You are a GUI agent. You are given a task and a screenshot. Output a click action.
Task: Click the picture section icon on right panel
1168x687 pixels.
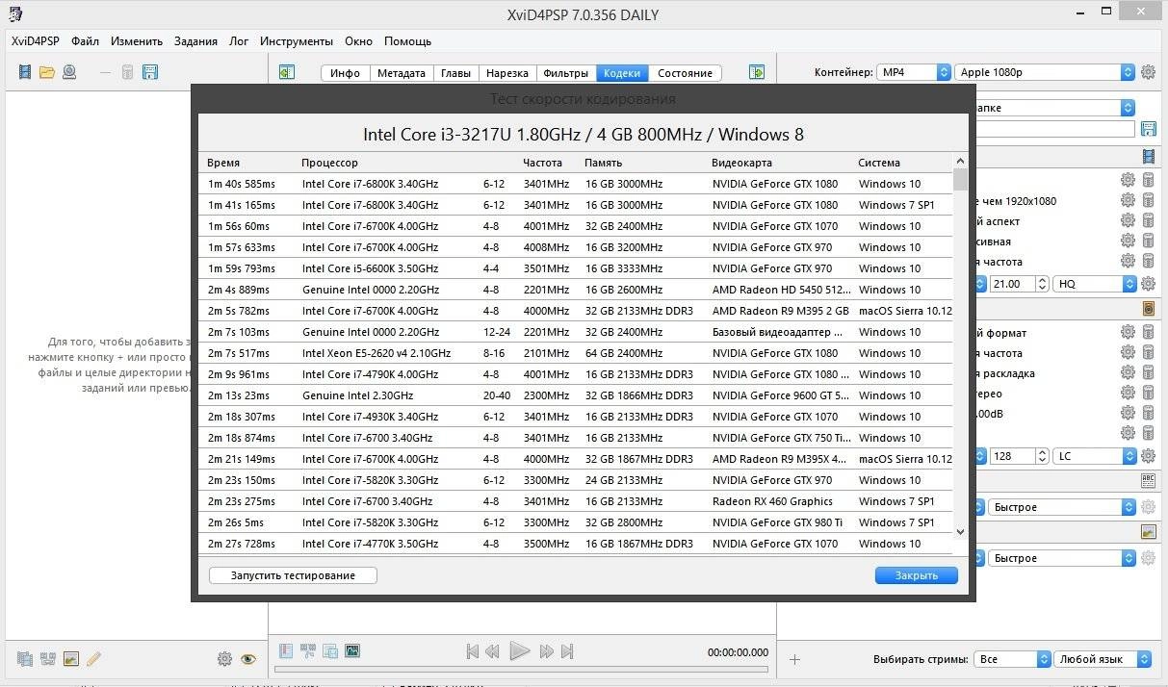pos(1148,531)
